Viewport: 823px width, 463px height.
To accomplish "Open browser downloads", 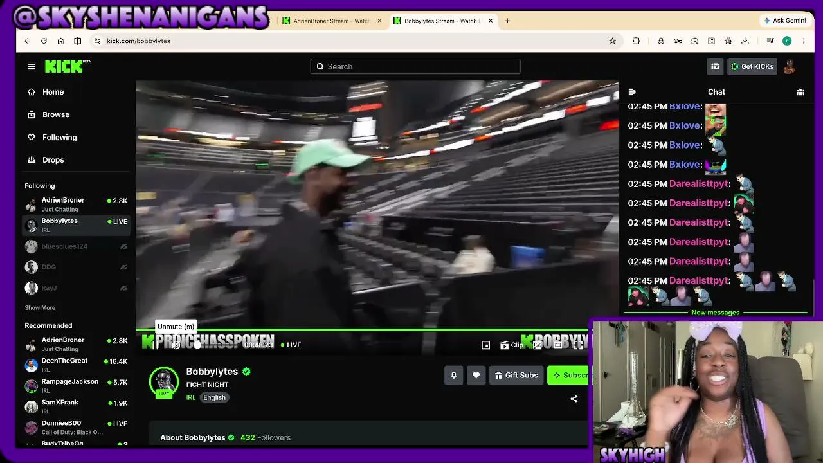I will click(745, 41).
